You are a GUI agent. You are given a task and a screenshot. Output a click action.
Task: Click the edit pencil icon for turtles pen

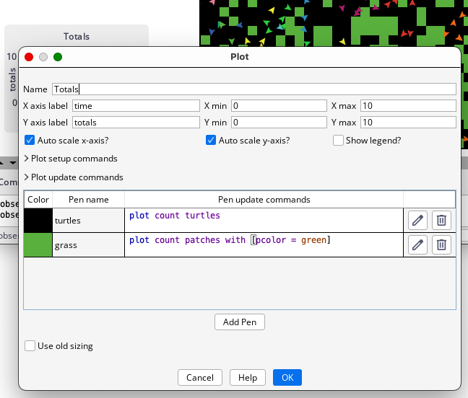pyautogui.click(x=417, y=221)
